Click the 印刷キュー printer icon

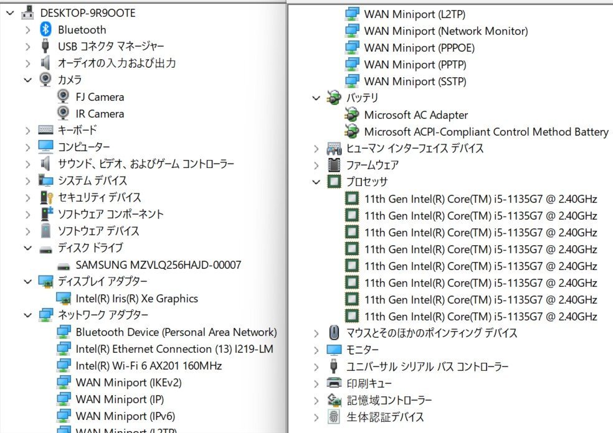pos(335,383)
